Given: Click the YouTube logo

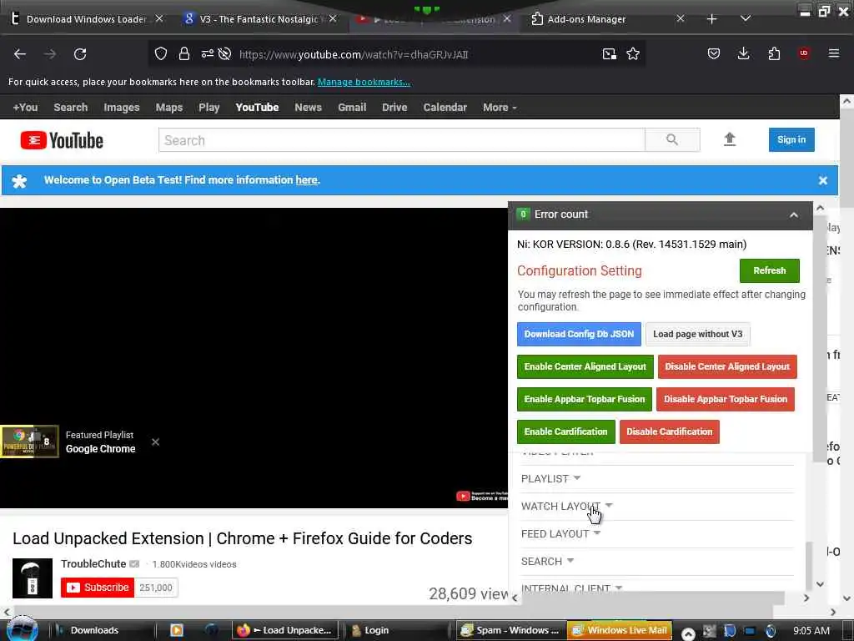Looking at the screenshot, I should pyautogui.click(x=62, y=140).
